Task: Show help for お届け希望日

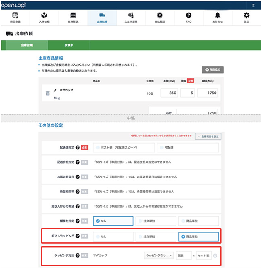Action: point(78,177)
